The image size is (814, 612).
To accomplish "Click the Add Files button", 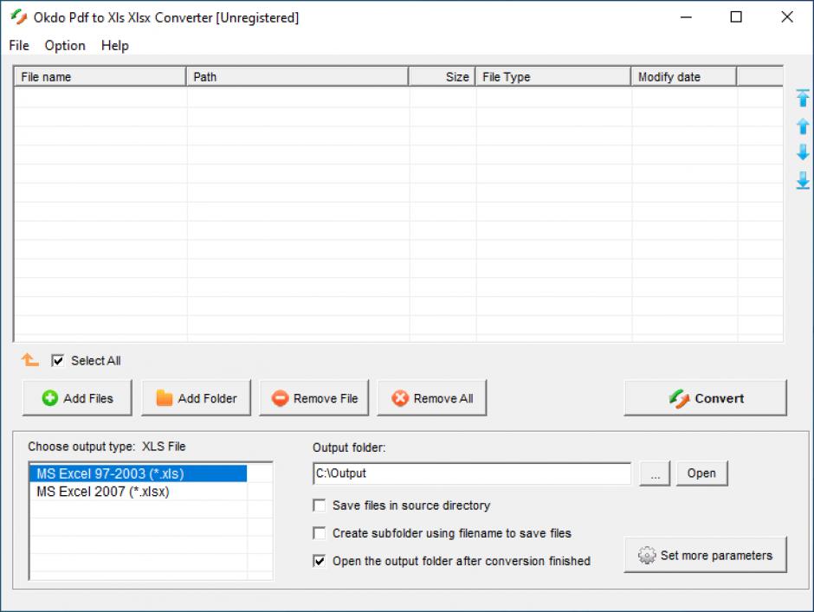I will click(x=77, y=398).
